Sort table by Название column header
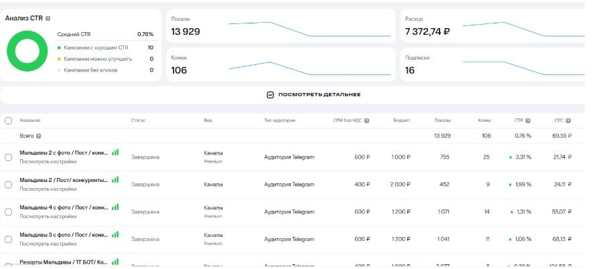Viewport: 603px width, 269px height. 29,120
